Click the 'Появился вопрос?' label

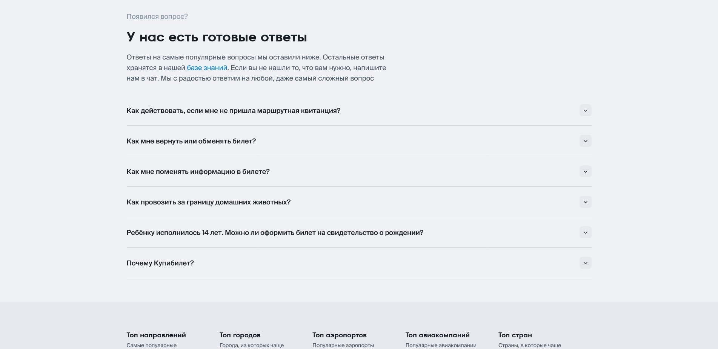[x=157, y=17]
